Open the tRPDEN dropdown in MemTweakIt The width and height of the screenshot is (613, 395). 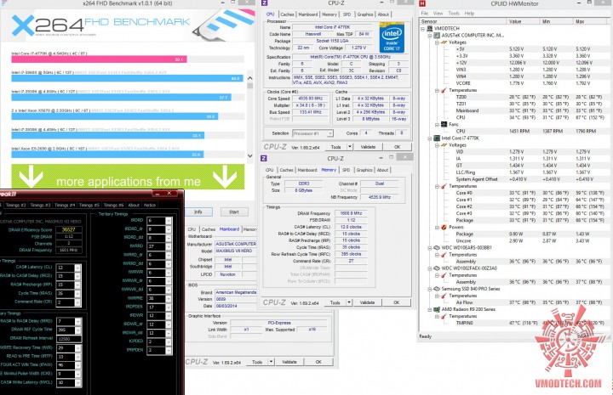click(x=169, y=350)
